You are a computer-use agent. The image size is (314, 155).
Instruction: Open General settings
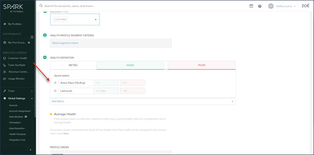[13, 105]
